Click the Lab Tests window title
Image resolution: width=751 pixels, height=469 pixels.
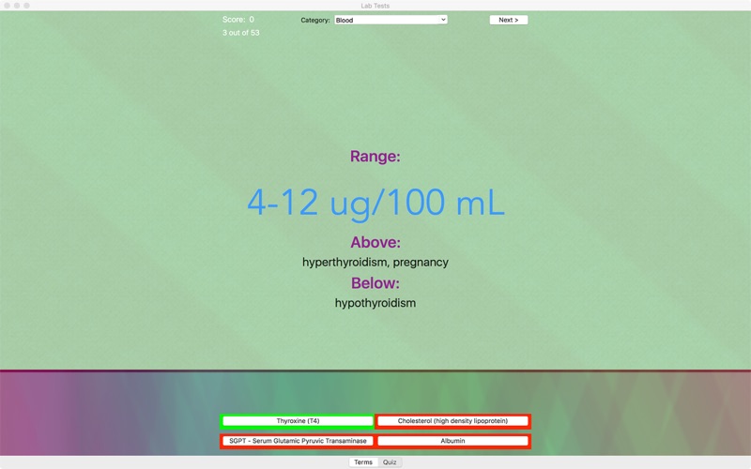(375, 6)
